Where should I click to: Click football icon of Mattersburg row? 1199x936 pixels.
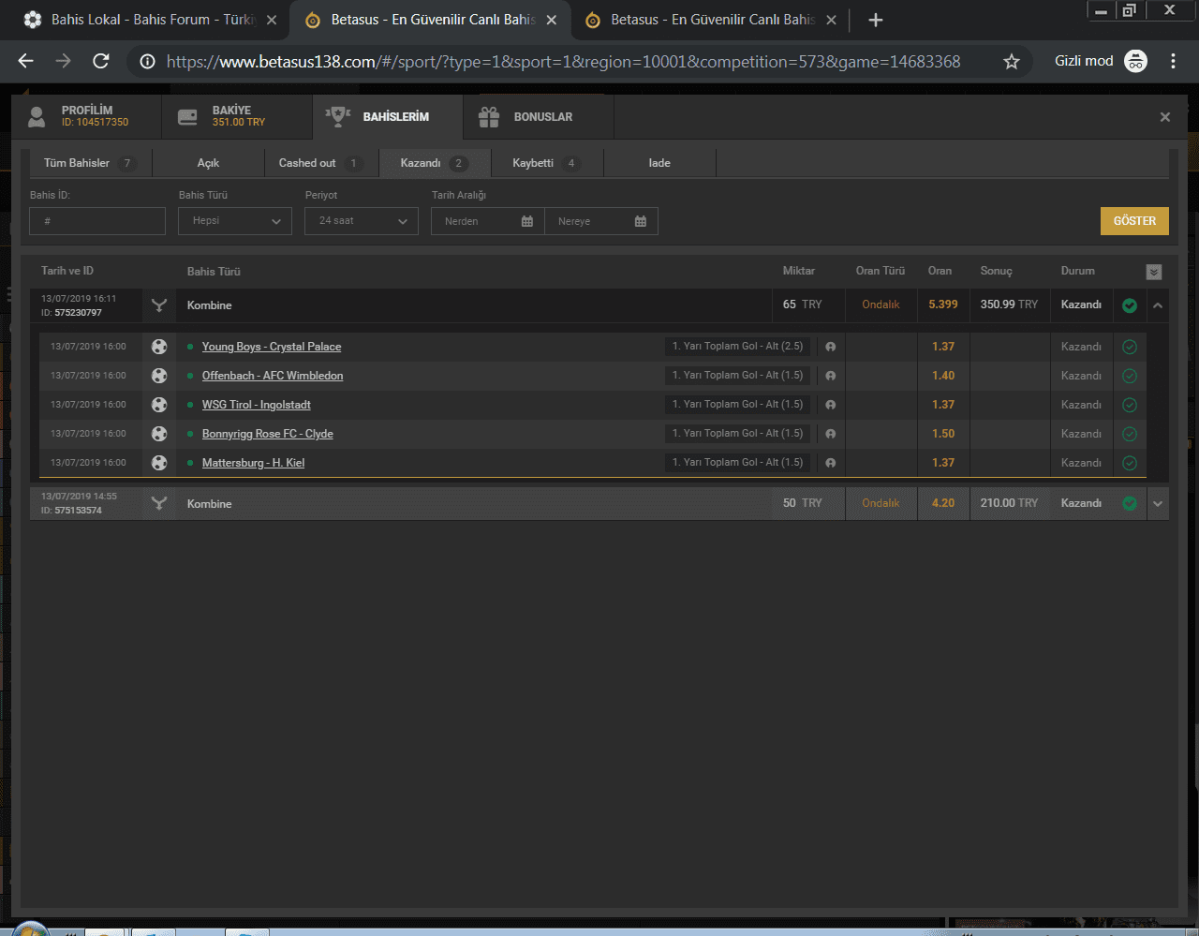point(159,463)
